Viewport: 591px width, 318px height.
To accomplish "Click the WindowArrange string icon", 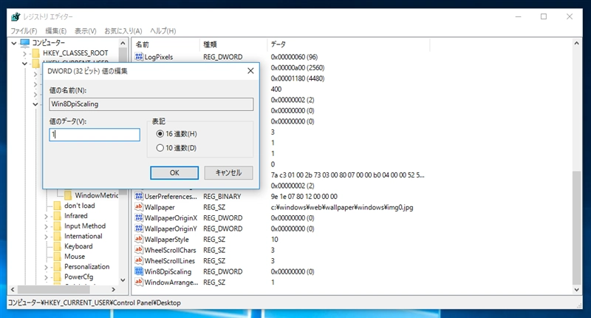I will tap(139, 283).
